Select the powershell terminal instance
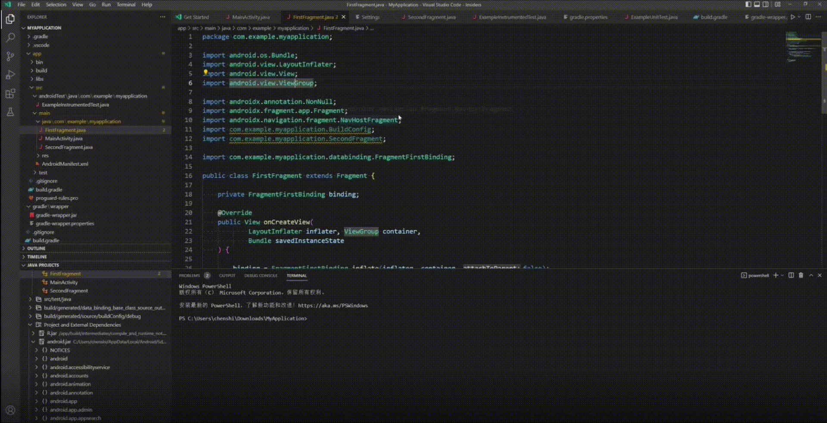Image resolution: width=827 pixels, height=423 pixels. [755, 276]
